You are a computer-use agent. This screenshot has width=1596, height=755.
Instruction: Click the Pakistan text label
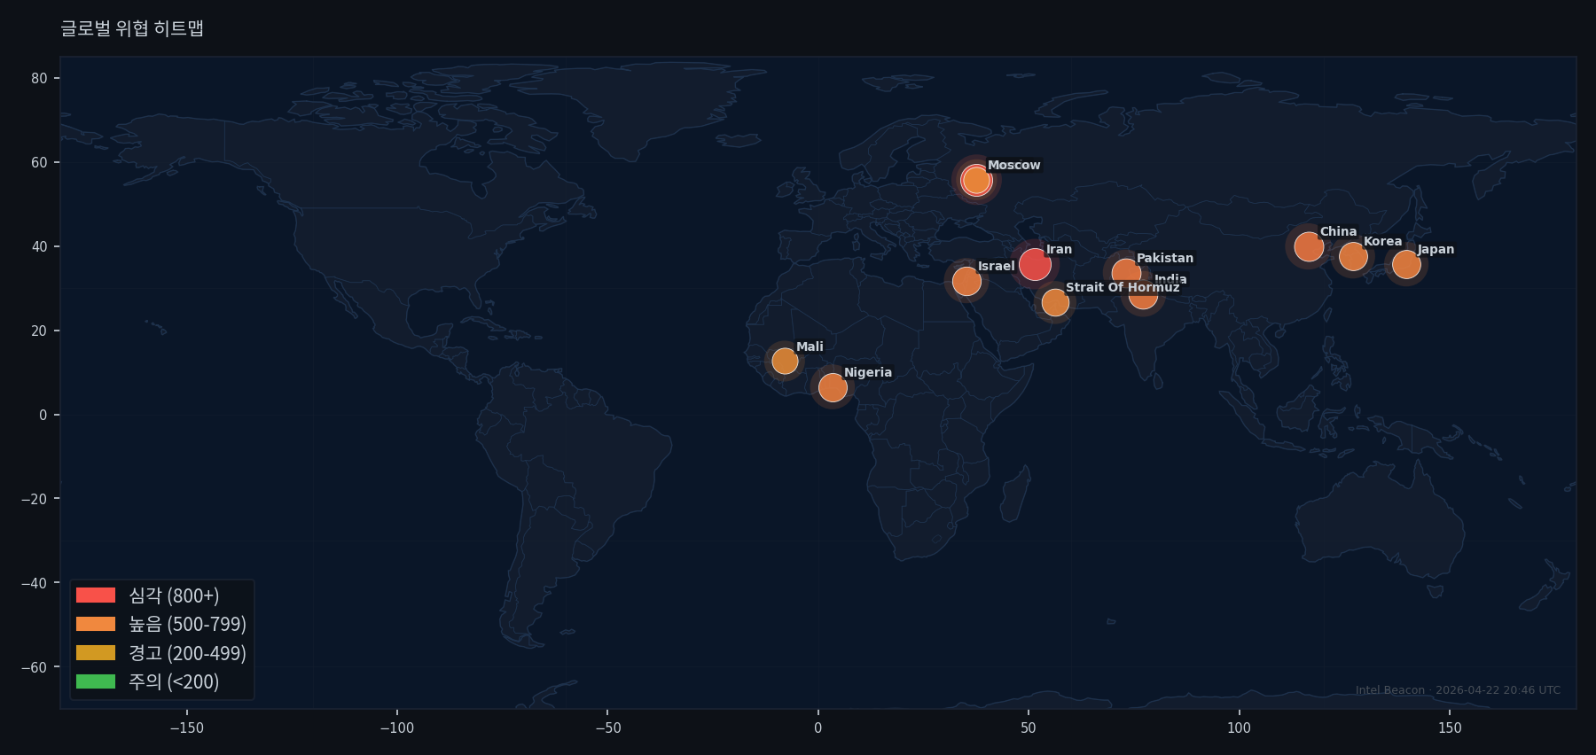1165,258
